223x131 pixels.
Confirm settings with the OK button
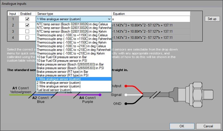click(182, 126)
